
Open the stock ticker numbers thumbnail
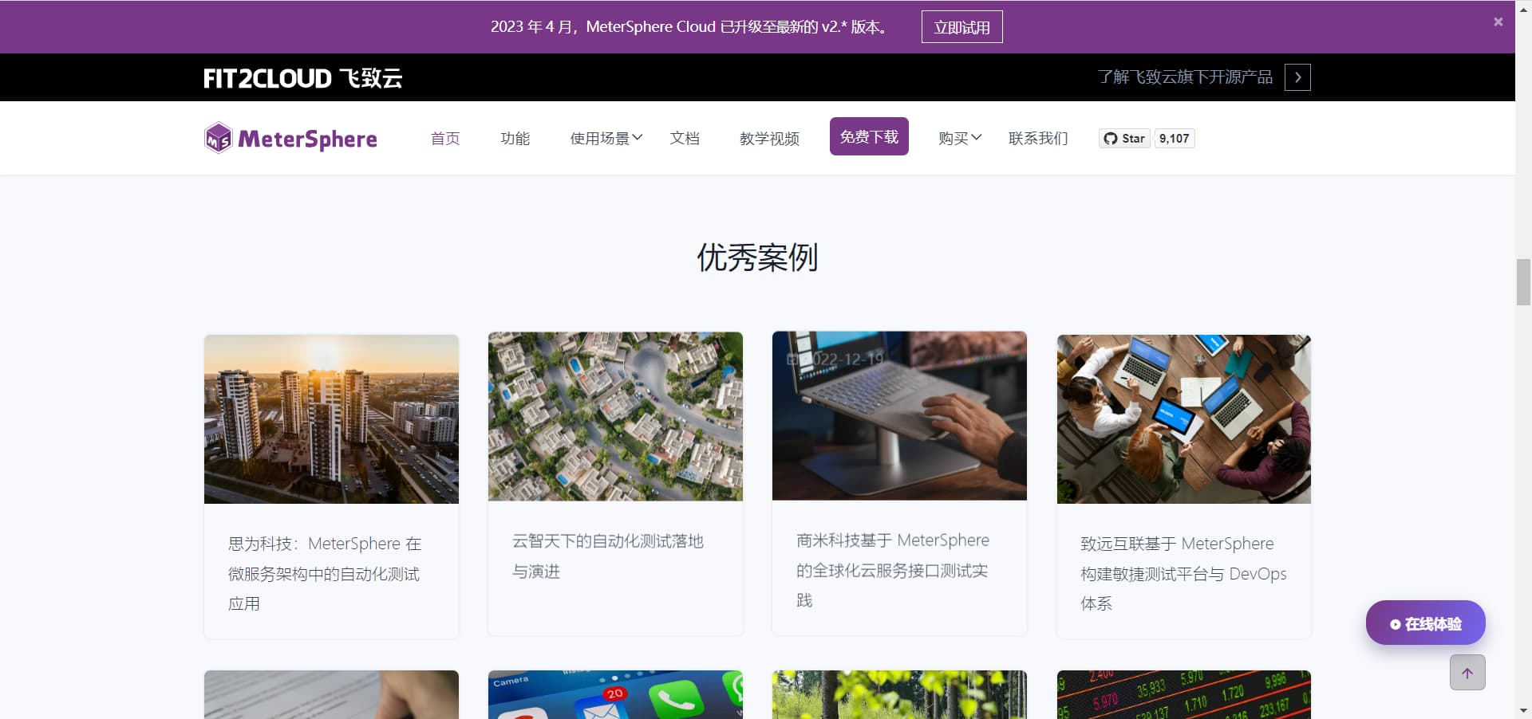point(1184,694)
